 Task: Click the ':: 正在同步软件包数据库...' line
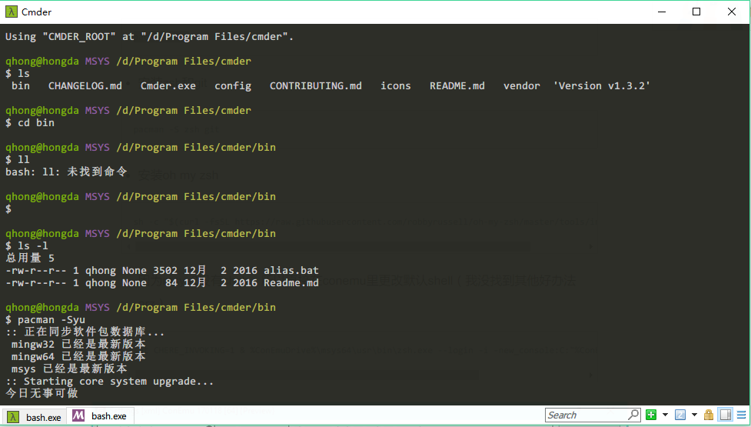[85, 332]
